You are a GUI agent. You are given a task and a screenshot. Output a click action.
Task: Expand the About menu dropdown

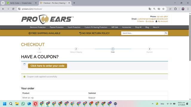(156, 27)
